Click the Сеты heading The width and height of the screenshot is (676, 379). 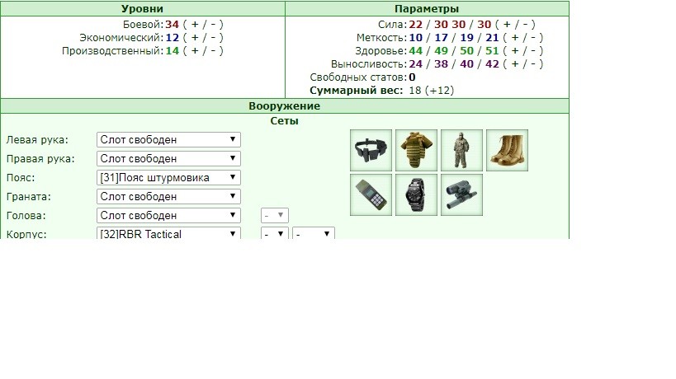(285, 121)
